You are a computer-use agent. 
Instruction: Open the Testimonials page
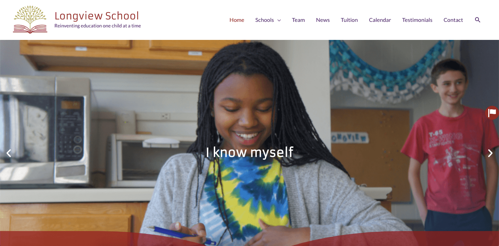pyautogui.click(x=417, y=20)
